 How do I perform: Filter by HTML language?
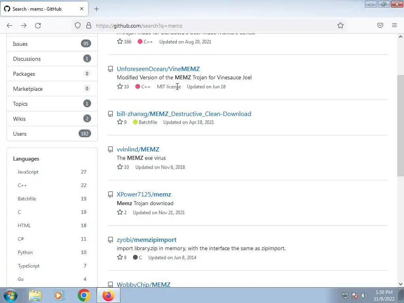click(x=52, y=225)
